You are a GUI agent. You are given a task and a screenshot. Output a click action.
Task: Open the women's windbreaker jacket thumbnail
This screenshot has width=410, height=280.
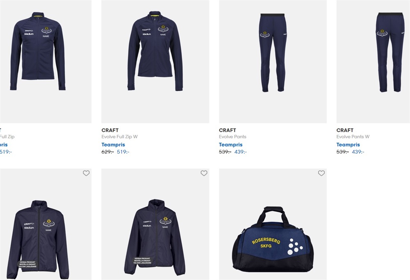[x=155, y=224]
